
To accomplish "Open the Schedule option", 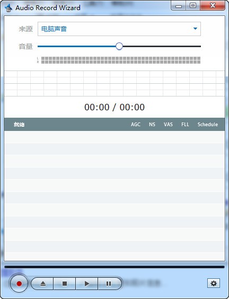I will [208, 125].
